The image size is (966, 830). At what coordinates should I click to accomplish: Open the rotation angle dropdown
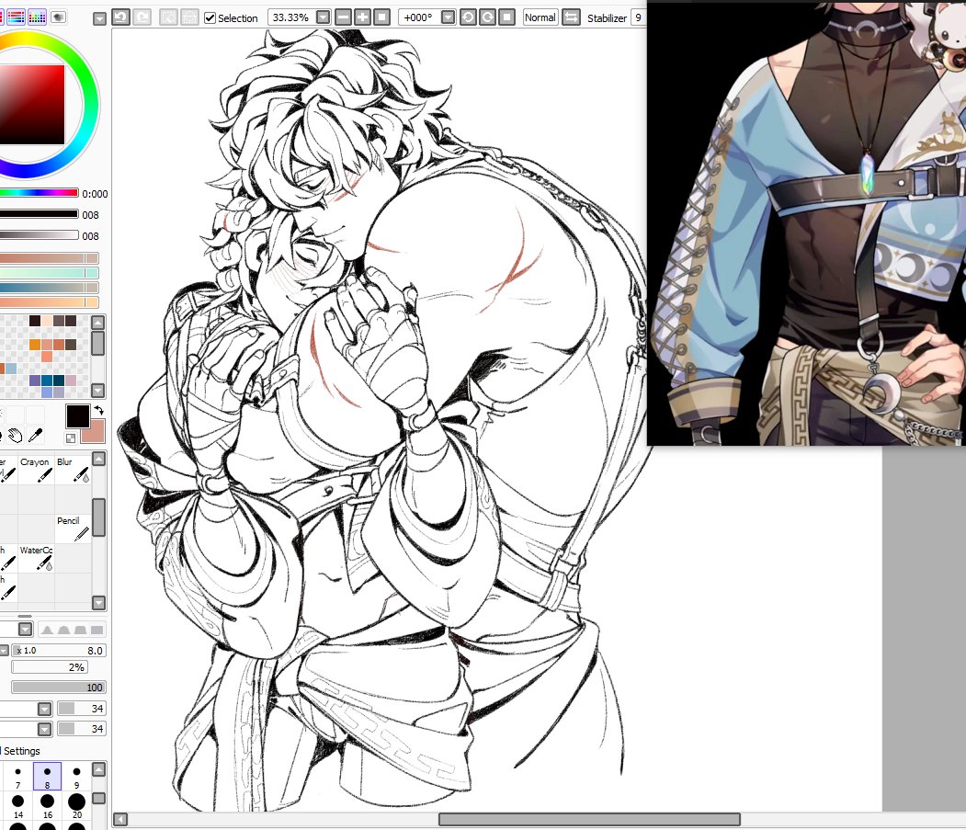click(449, 17)
